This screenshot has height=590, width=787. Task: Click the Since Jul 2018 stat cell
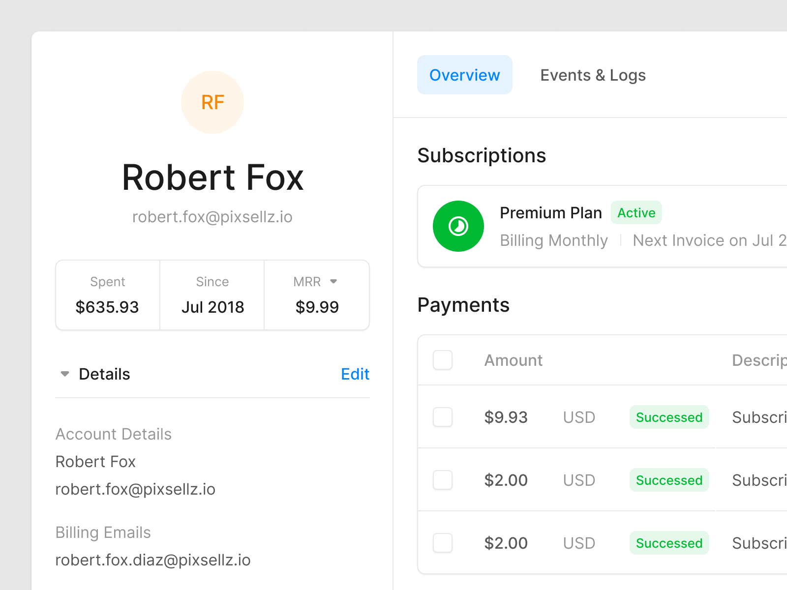212,295
